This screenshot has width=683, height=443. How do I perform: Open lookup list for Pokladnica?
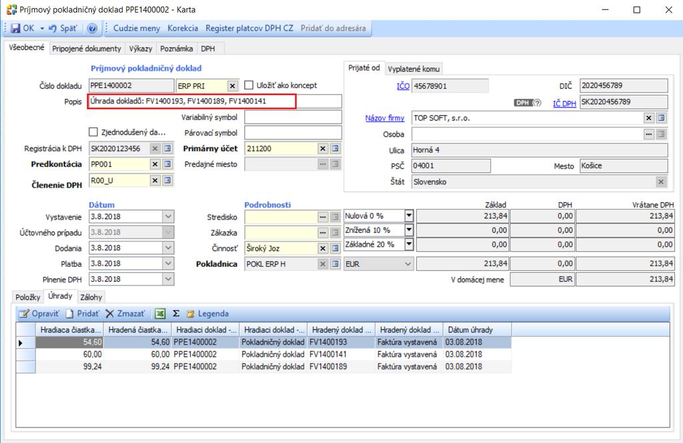coord(335,264)
